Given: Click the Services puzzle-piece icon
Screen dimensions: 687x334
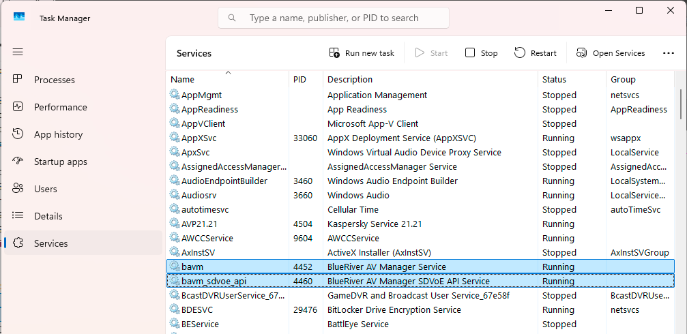Looking at the screenshot, I should click(18, 243).
